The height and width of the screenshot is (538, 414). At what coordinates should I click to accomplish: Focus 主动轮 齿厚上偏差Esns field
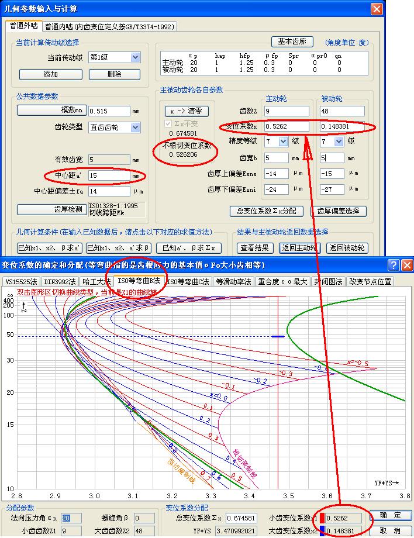coord(277,174)
